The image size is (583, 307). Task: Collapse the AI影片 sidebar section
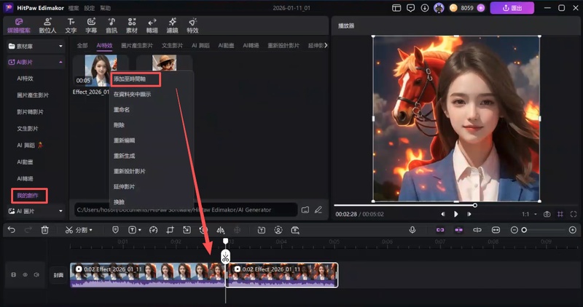(x=61, y=63)
